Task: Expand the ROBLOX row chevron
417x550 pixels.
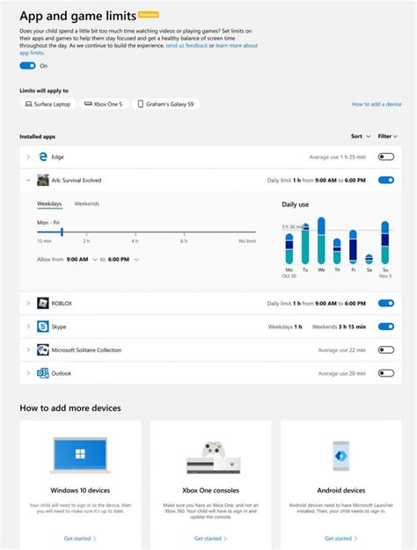Action: [x=28, y=303]
